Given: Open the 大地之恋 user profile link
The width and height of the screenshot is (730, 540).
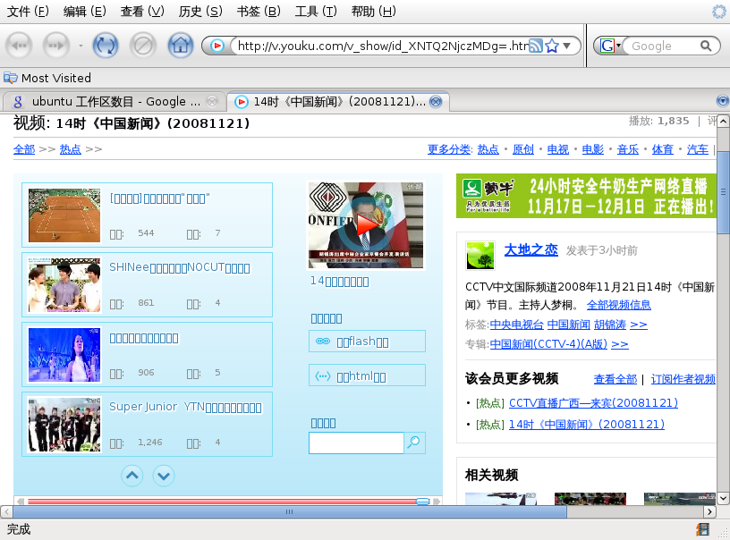Looking at the screenshot, I should 531,249.
